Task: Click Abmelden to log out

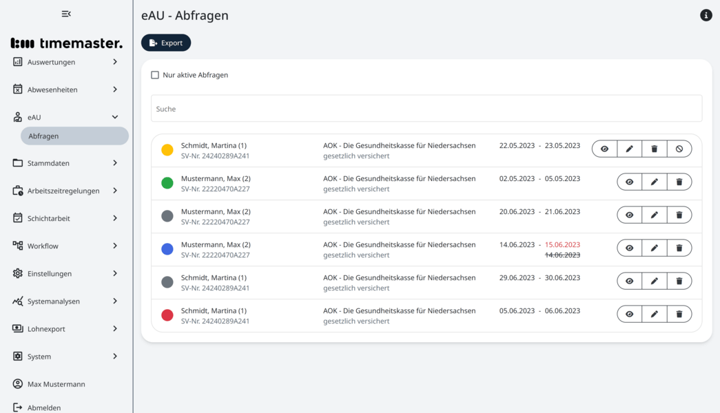Action: (44, 407)
